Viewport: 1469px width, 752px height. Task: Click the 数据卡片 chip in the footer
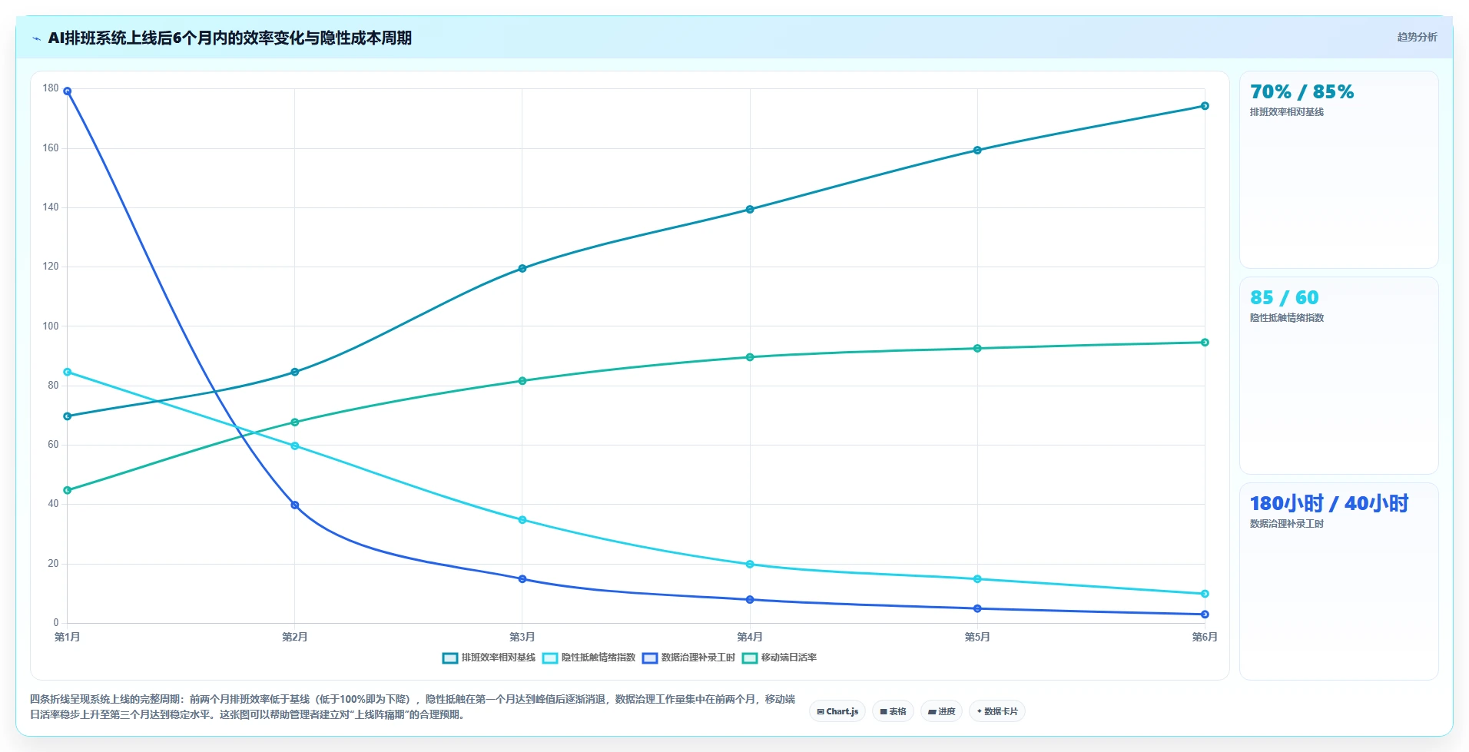997,711
